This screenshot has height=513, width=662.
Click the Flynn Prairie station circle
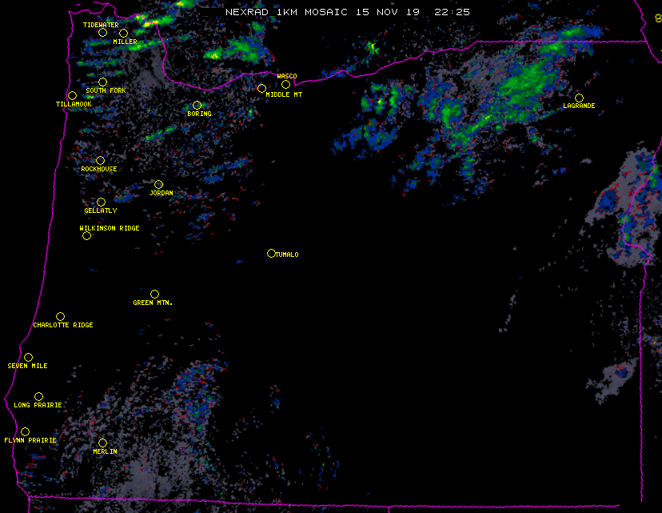tap(25, 431)
